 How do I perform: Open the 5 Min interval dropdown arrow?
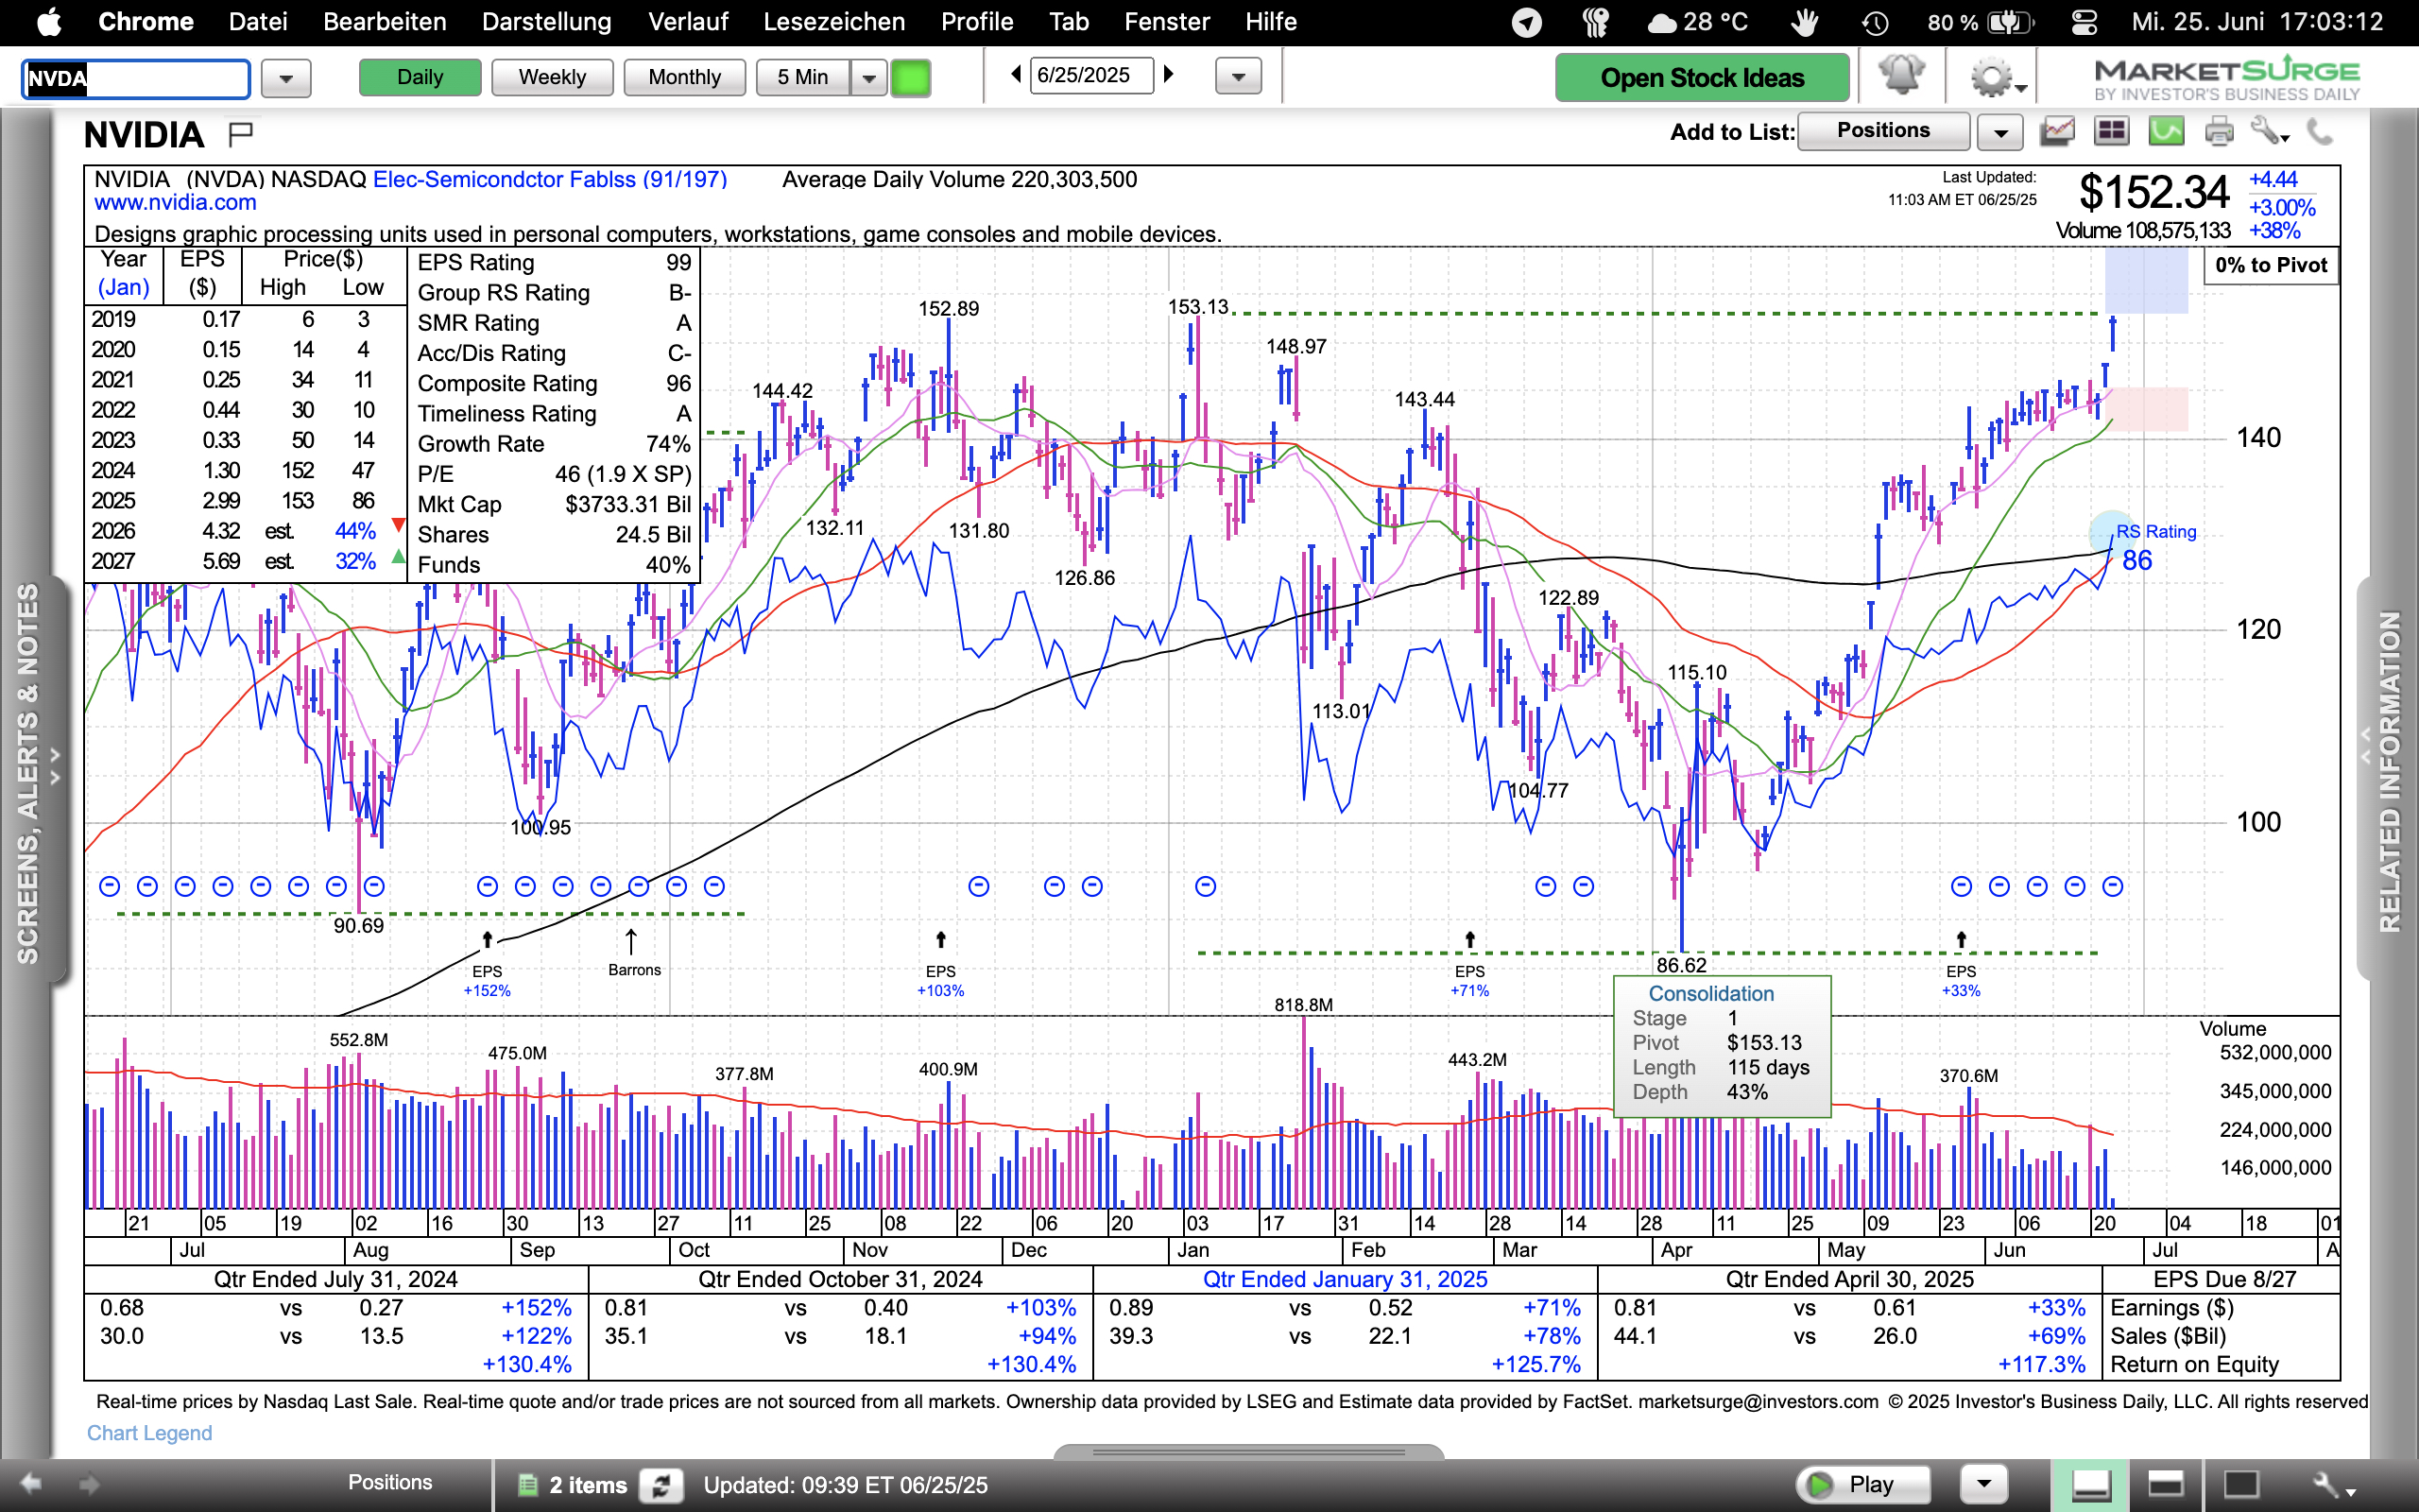868,77
